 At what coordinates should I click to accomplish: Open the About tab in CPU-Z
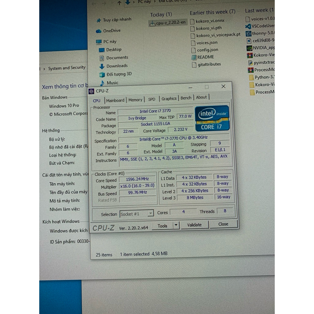point(201,97)
